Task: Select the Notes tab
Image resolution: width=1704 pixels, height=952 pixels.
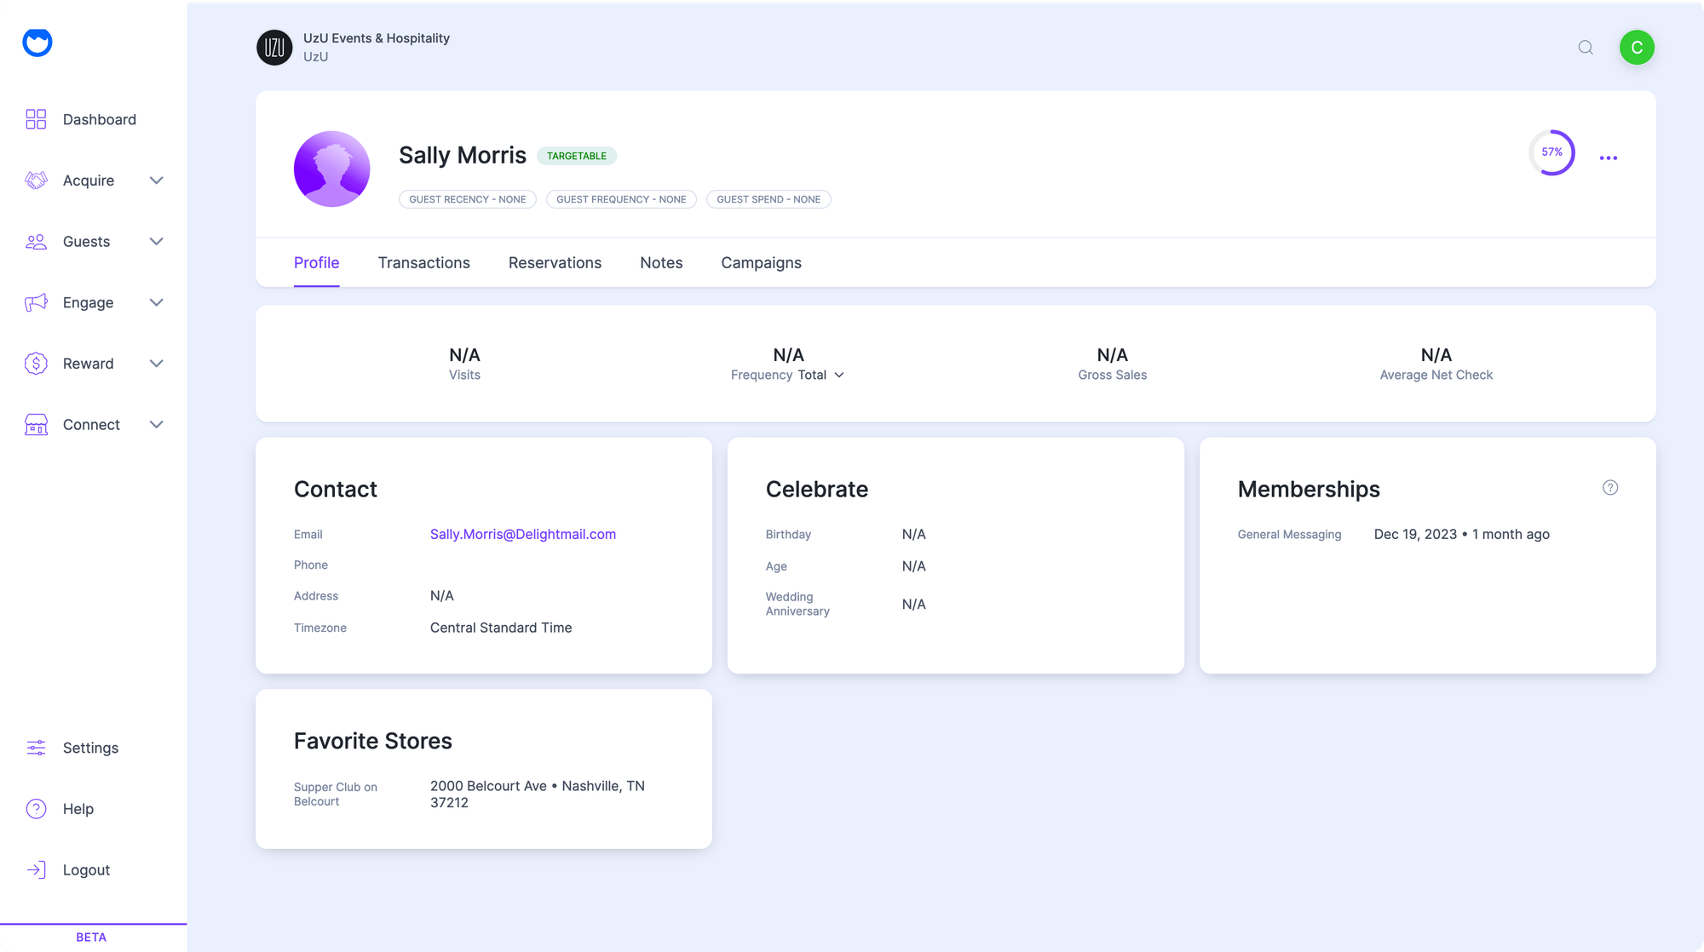Action: (660, 262)
